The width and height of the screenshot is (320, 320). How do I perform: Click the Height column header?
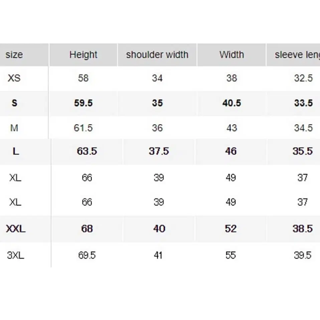tap(83, 55)
